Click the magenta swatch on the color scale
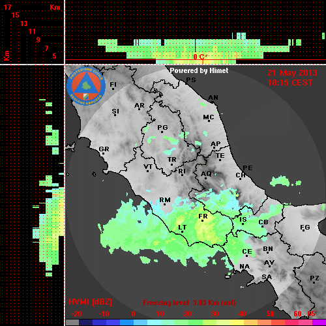The width and height of the screenshot is (326, 326). coord(319,323)
